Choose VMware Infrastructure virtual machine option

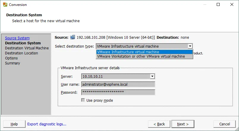[x=144, y=52]
